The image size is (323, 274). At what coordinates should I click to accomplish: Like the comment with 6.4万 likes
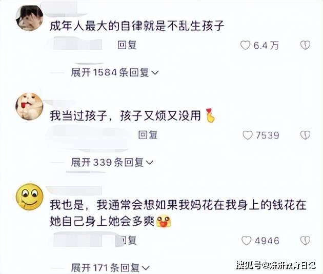(245, 45)
